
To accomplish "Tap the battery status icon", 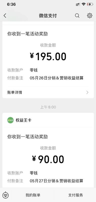I will [90, 4].
